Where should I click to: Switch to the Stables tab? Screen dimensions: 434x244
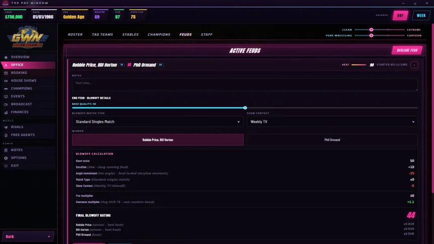click(x=130, y=35)
